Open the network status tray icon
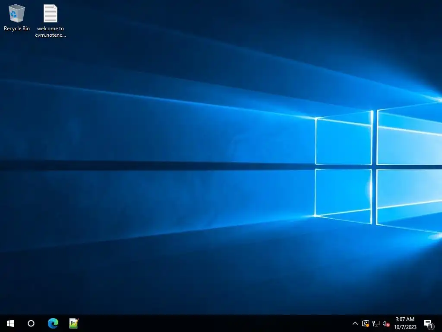Viewport: 442px width, 332px height. point(376,323)
